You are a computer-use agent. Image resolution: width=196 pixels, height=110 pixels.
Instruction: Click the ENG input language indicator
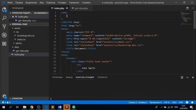[176, 107]
